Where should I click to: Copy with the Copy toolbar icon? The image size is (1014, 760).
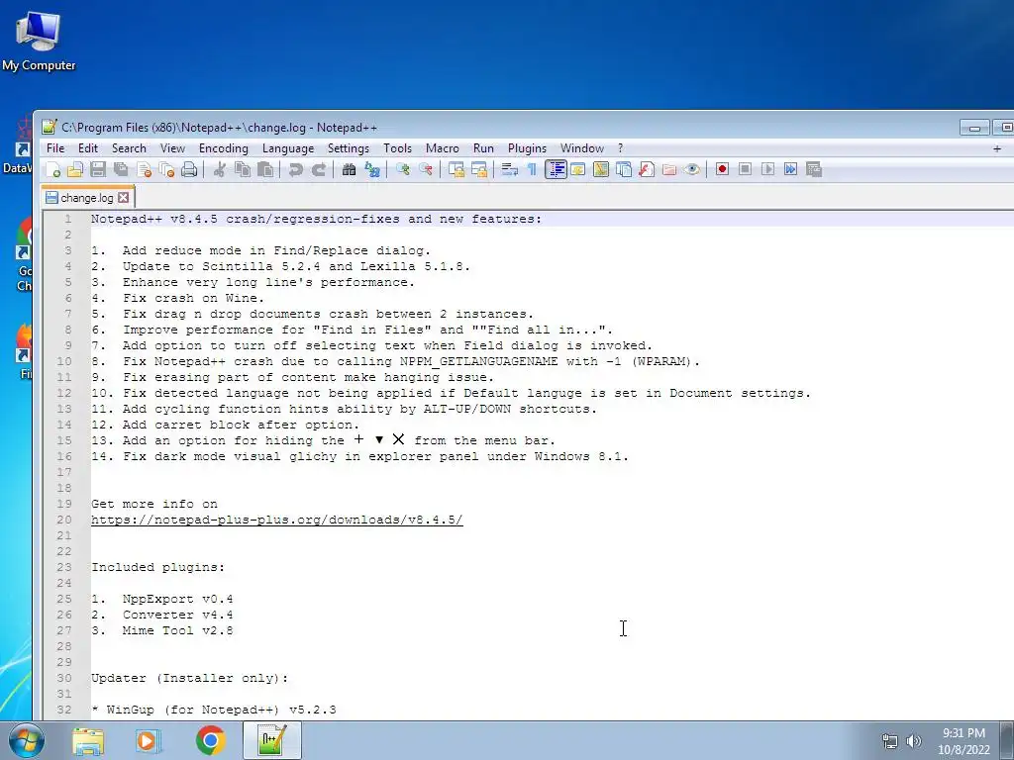click(243, 169)
